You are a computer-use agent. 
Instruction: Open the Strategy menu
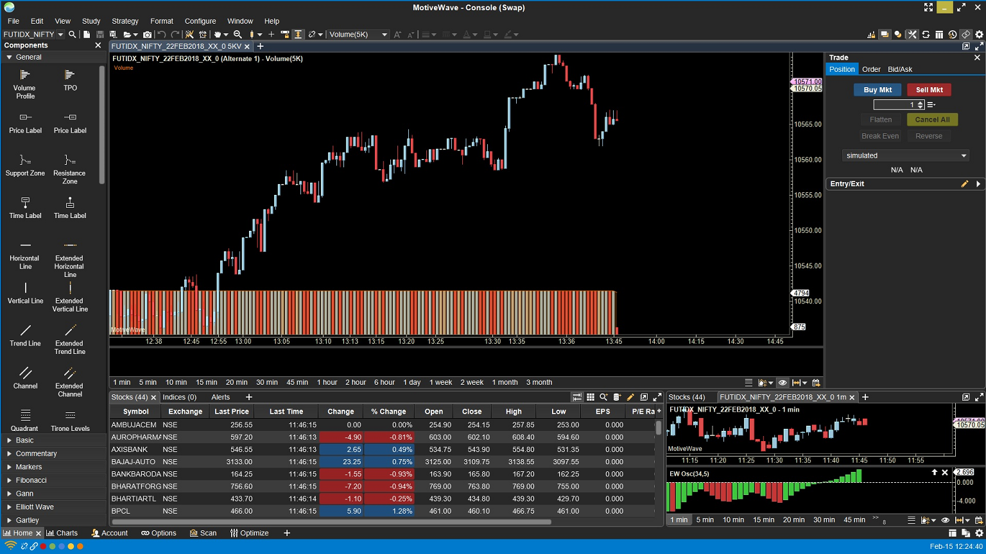pyautogui.click(x=125, y=21)
